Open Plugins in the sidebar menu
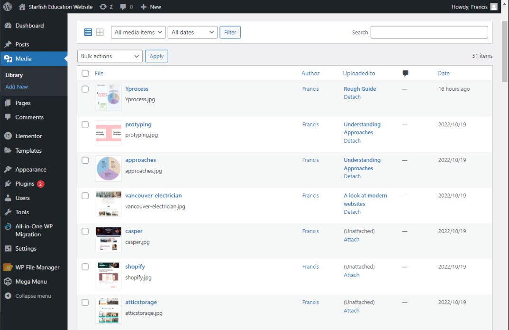The width and height of the screenshot is (509, 330). point(25,183)
